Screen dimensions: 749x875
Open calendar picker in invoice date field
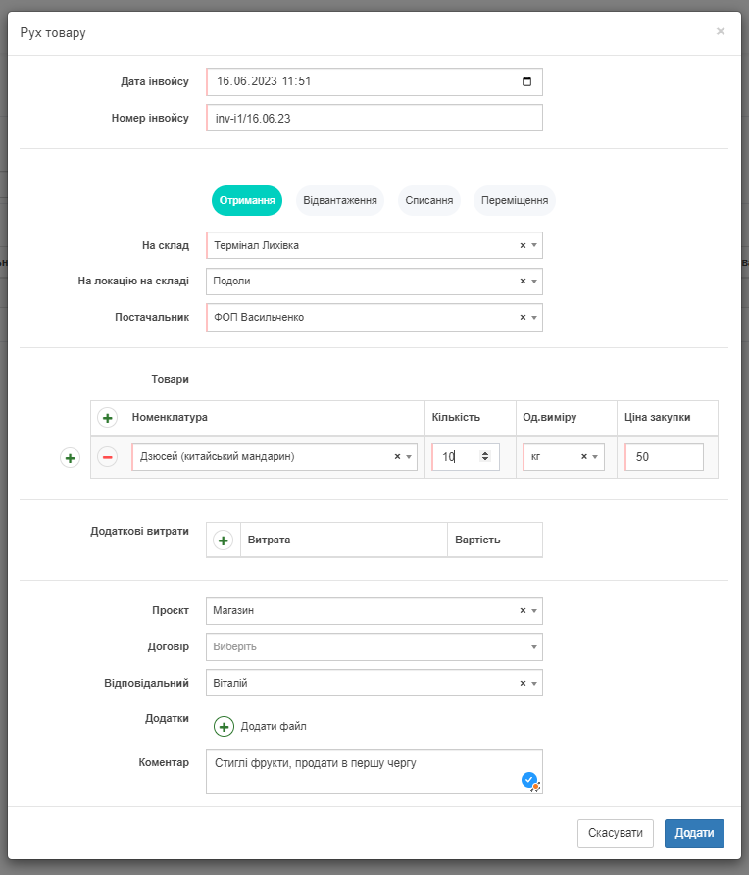tap(526, 81)
